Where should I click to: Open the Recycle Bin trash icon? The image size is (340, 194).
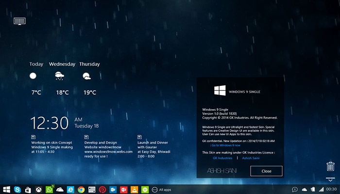pos(330,166)
